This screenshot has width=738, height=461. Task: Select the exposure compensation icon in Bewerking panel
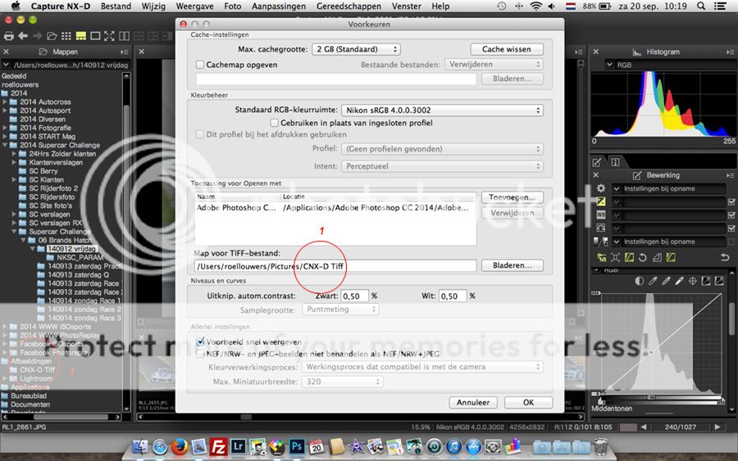(x=601, y=201)
